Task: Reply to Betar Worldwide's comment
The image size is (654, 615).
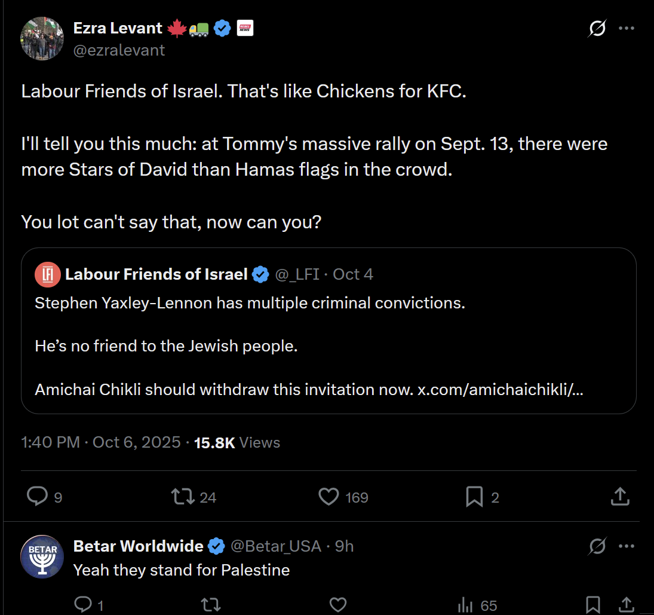Action: tap(83, 605)
